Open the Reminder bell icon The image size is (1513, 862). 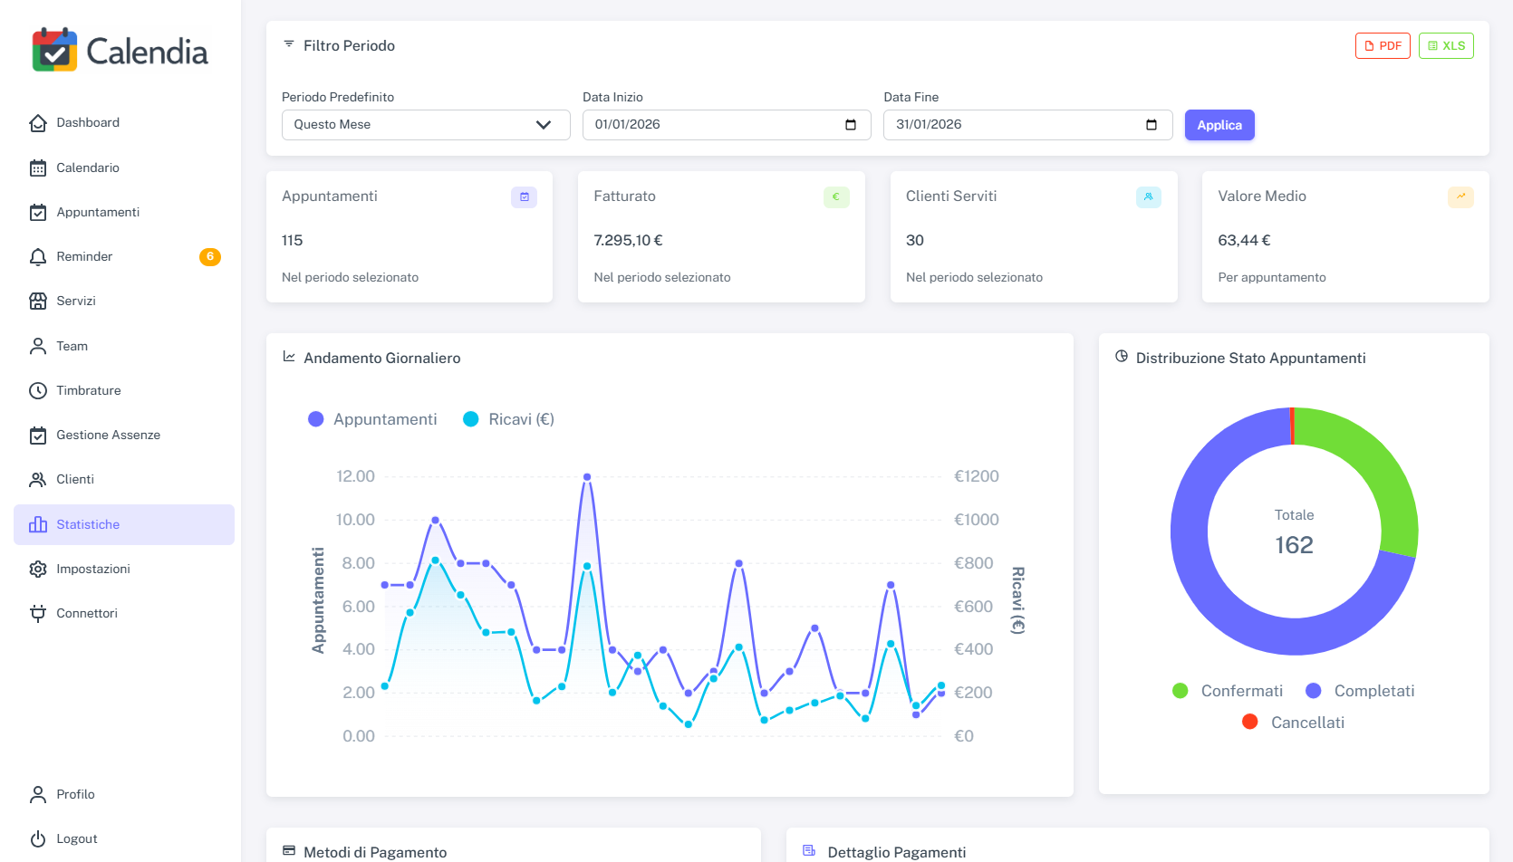tap(38, 257)
